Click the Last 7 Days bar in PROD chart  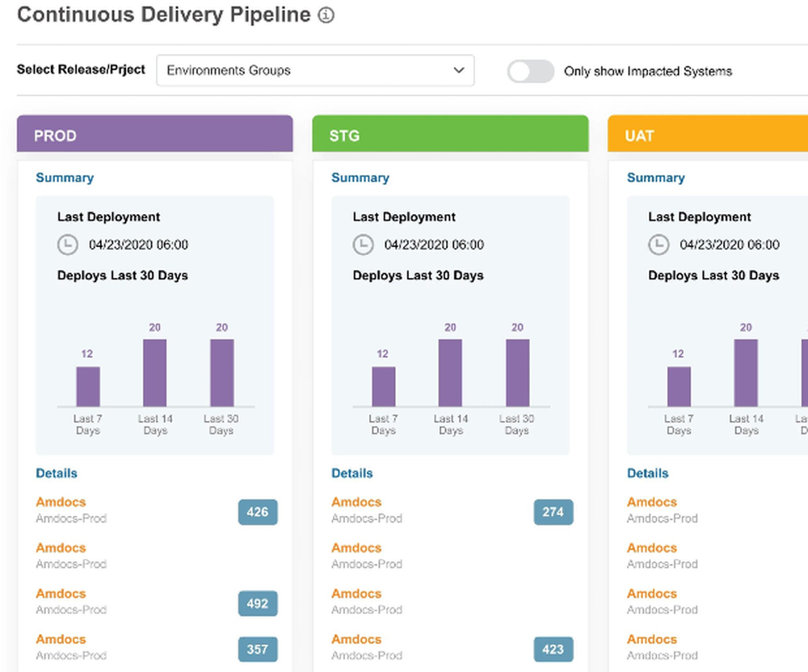pos(88,387)
